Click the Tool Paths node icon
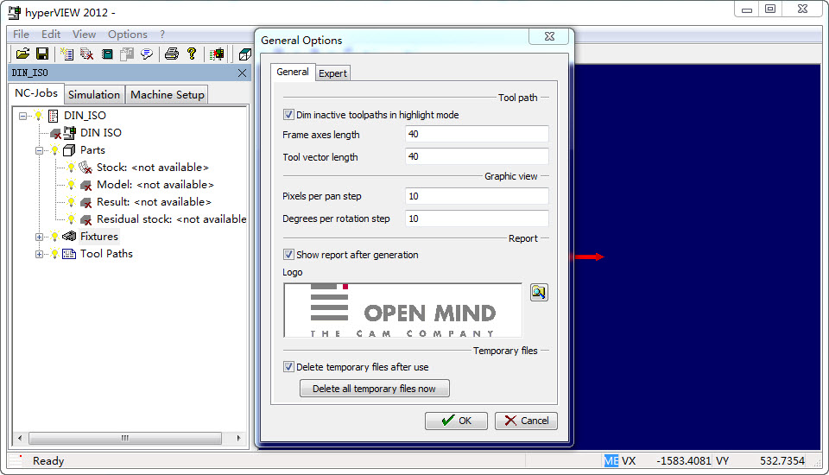The height and width of the screenshot is (475, 829). coord(69,254)
